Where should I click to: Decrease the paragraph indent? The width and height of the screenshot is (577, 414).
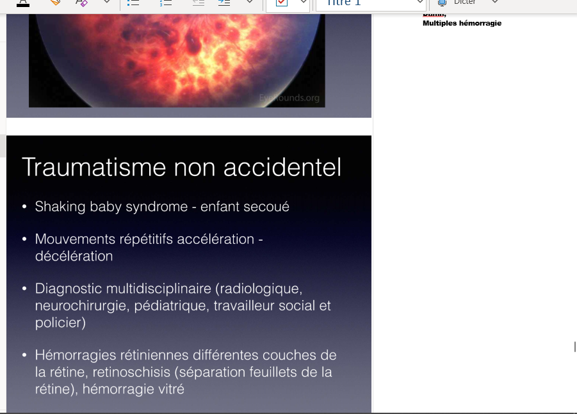tap(199, 3)
